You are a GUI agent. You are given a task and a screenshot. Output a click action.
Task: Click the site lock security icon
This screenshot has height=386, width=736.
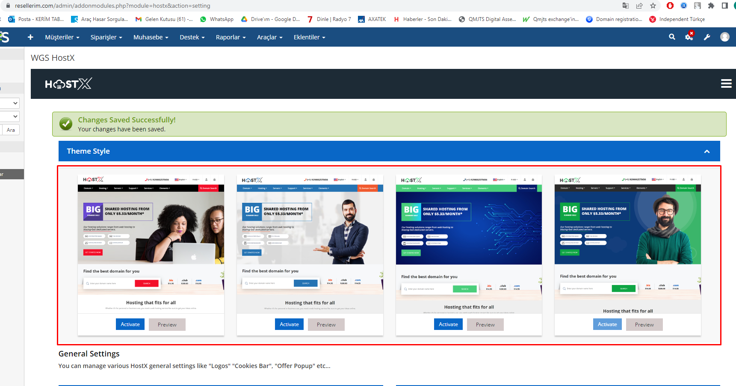tap(8, 6)
